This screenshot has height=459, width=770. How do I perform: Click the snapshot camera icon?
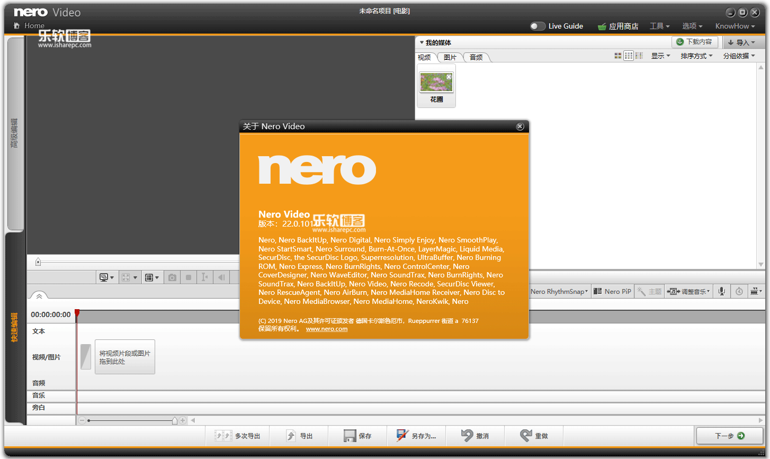tap(172, 277)
